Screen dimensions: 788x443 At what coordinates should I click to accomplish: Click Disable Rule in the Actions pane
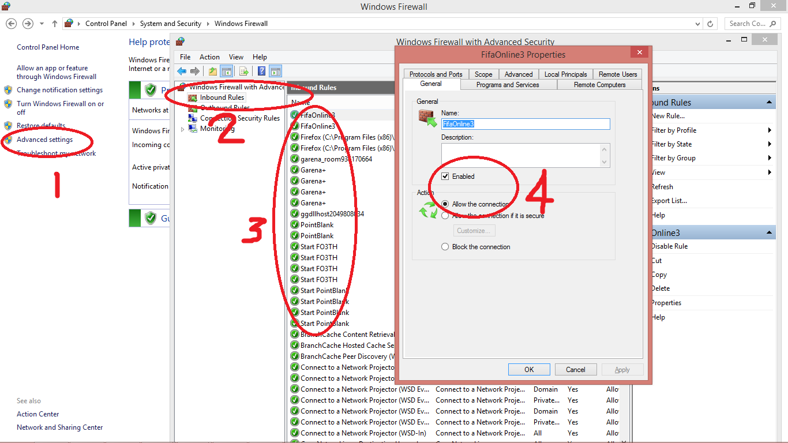coord(669,246)
